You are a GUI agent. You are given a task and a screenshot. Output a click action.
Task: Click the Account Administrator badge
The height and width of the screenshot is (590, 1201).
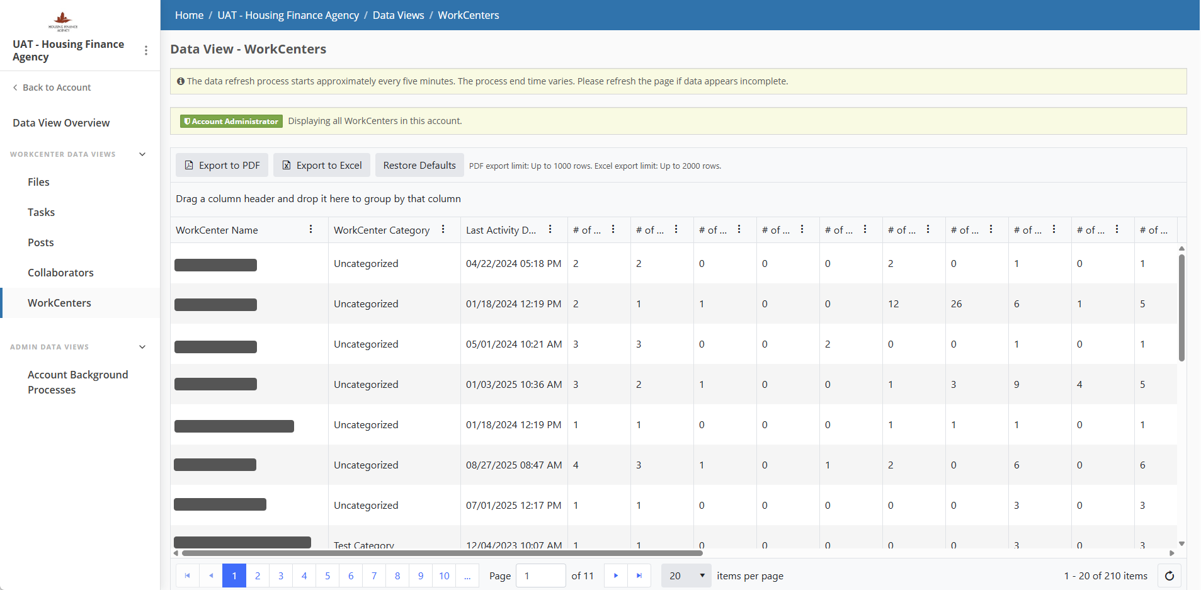[x=231, y=121]
